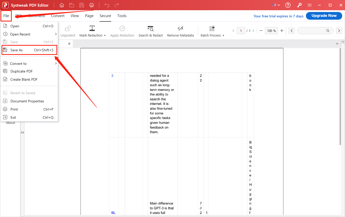Open the Tools tab
Screen dimensions: 345x217
click(122, 16)
